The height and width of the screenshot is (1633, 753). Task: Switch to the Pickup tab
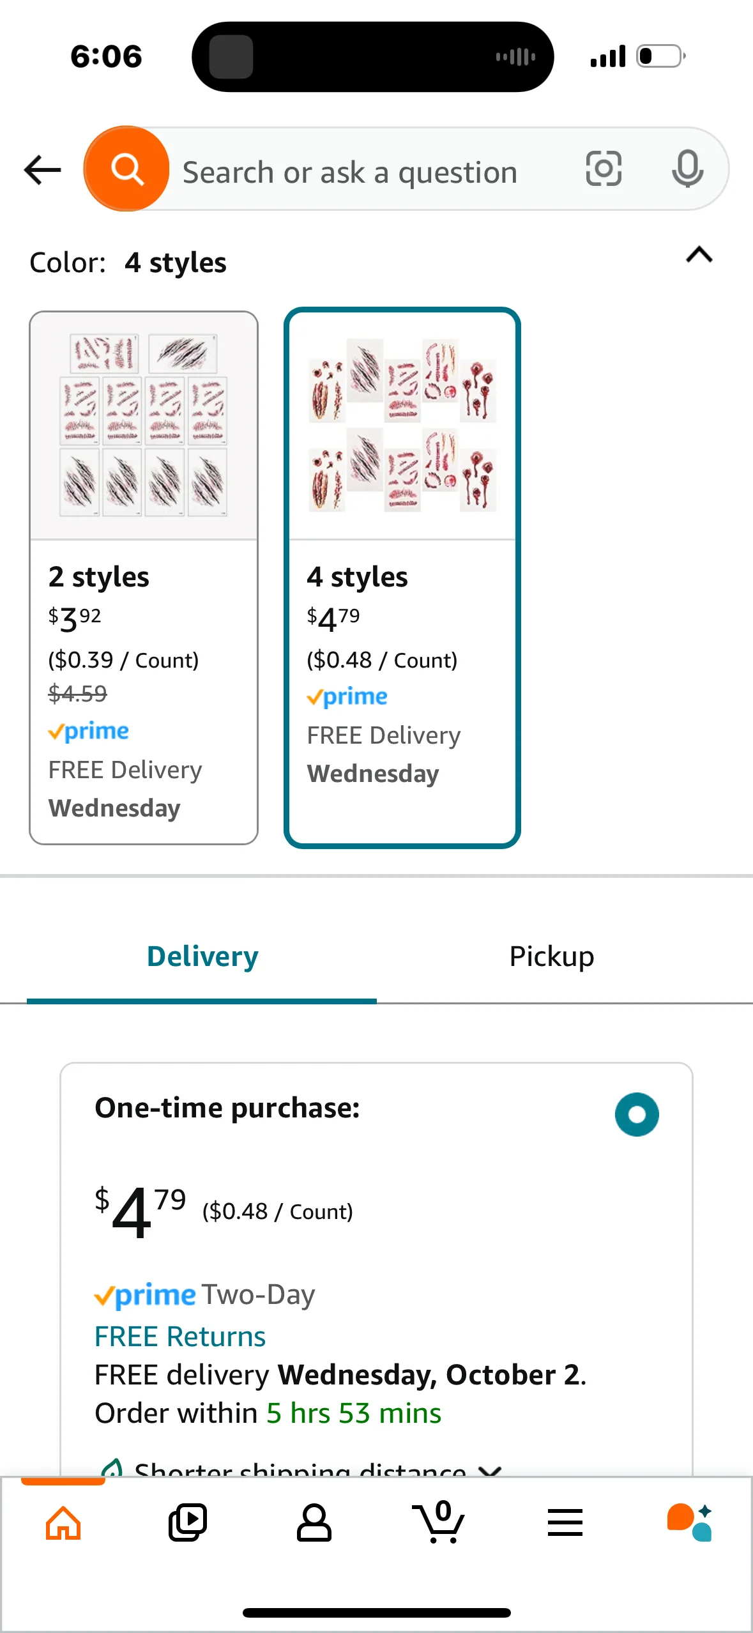[x=551, y=956]
